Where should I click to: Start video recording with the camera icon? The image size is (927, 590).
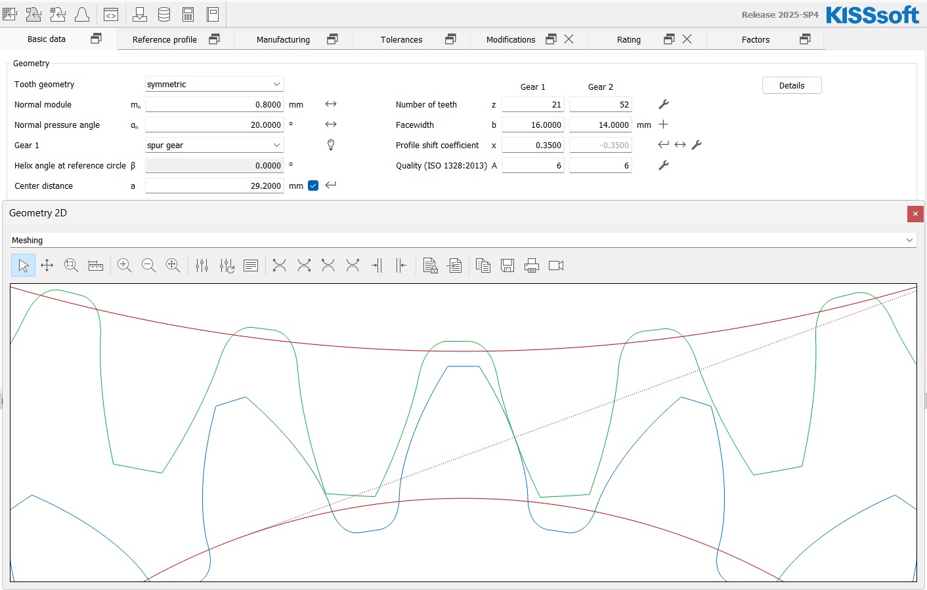pyautogui.click(x=556, y=265)
